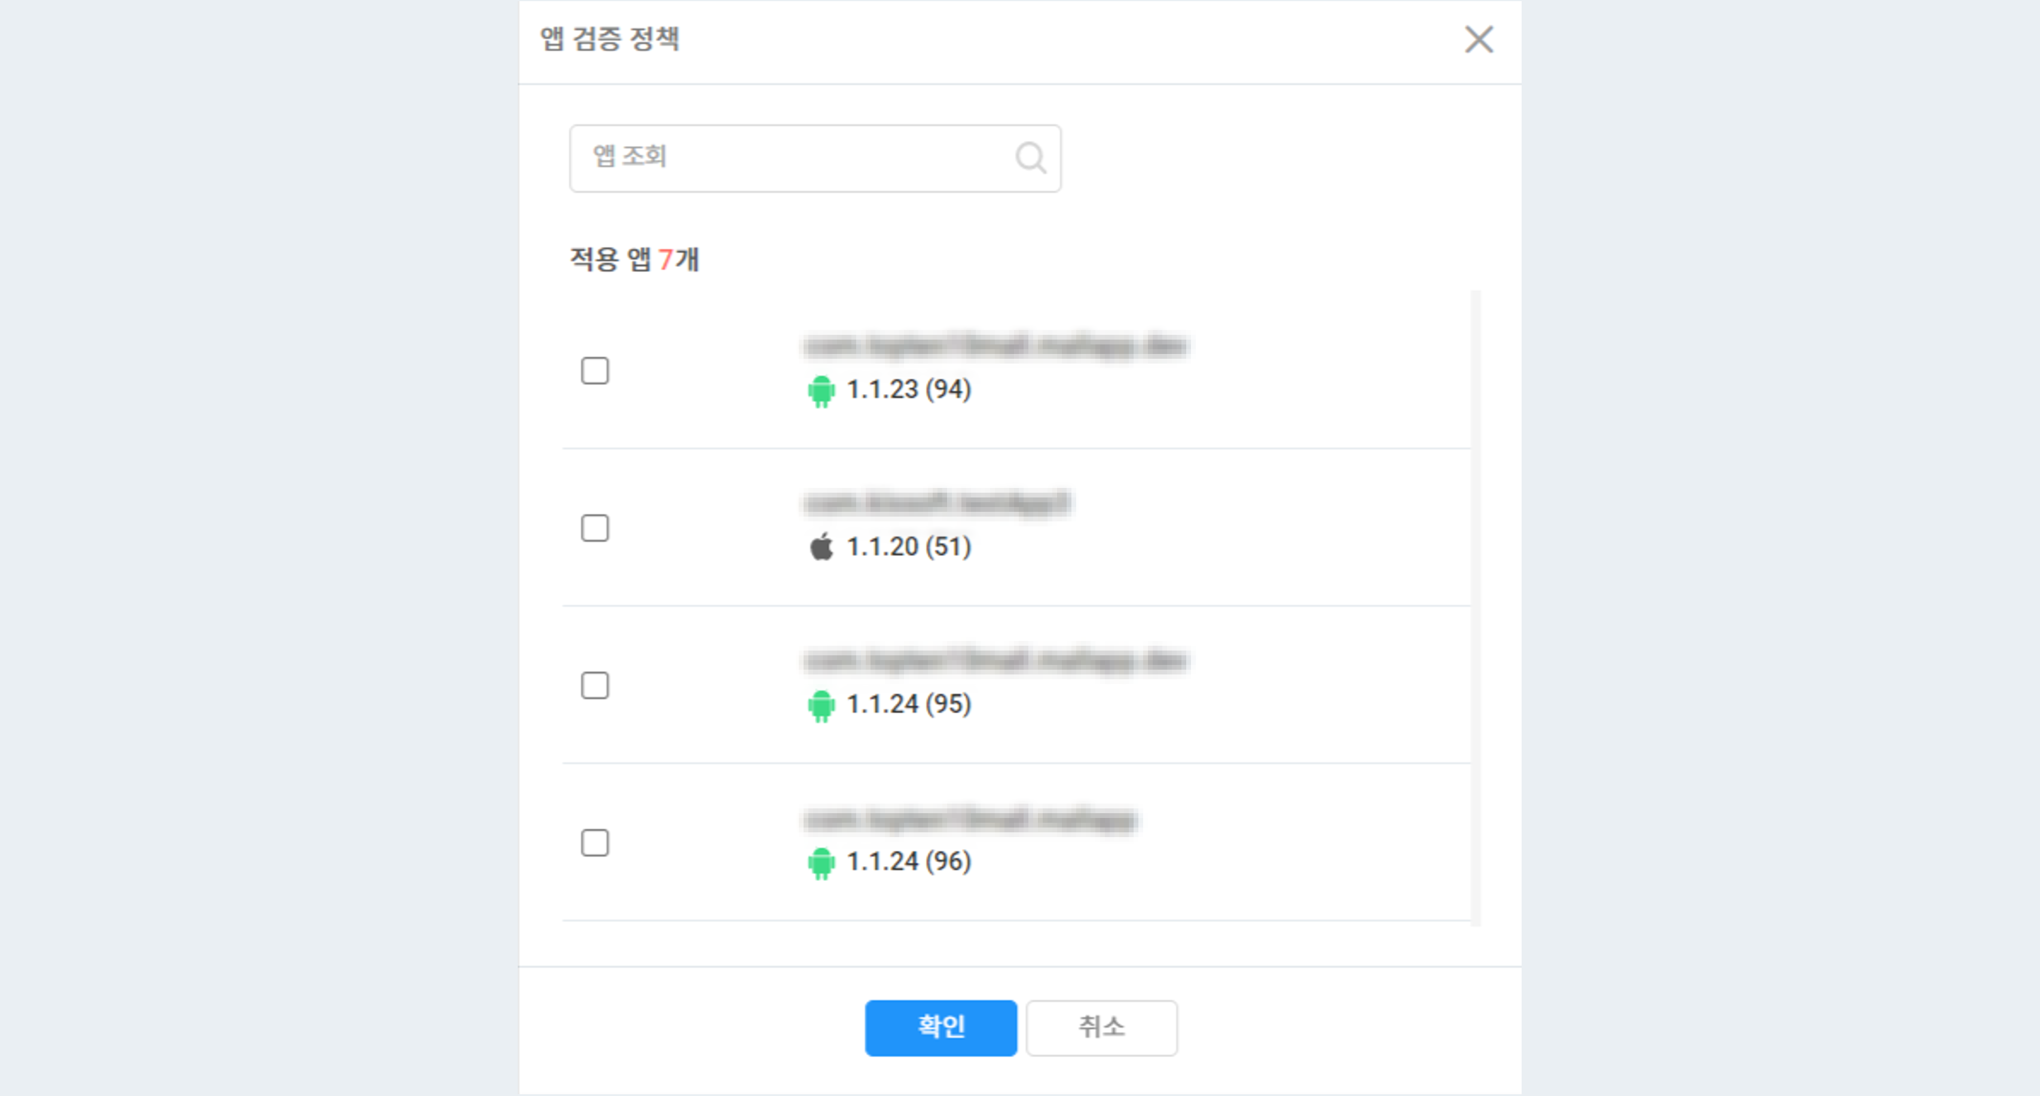Click the 앱 검증 정책 dialog title
This screenshot has height=1096, width=2040.
click(x=610, y=39)
